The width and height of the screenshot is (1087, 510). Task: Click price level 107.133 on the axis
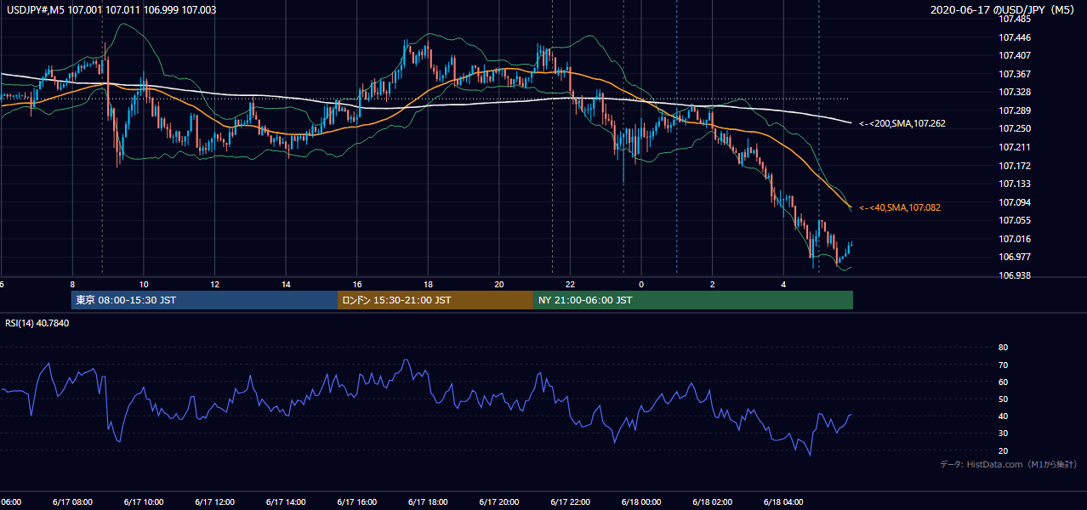click(x=1013, y=184)
